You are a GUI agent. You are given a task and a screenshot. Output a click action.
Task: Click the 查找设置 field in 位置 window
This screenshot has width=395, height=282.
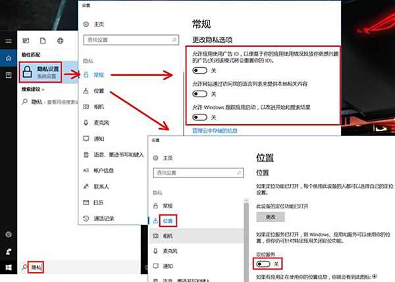198,173
